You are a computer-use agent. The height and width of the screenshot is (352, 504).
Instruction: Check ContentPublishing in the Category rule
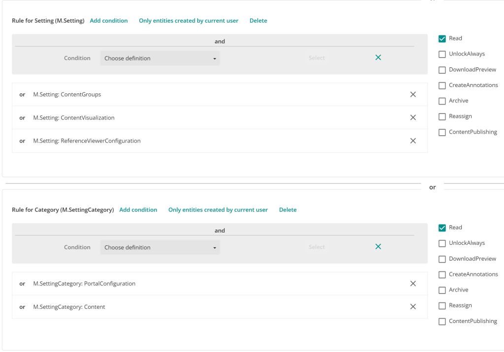[x=442, y=322]
